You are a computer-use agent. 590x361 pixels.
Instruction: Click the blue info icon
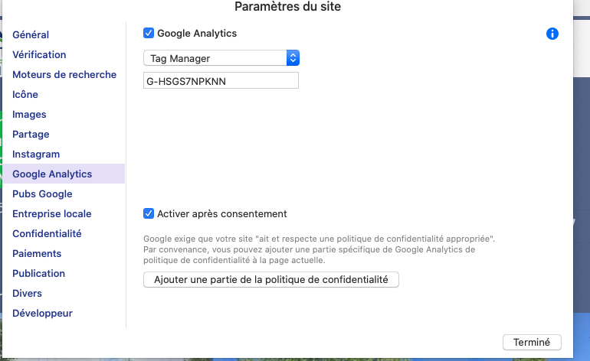point(552,34)
